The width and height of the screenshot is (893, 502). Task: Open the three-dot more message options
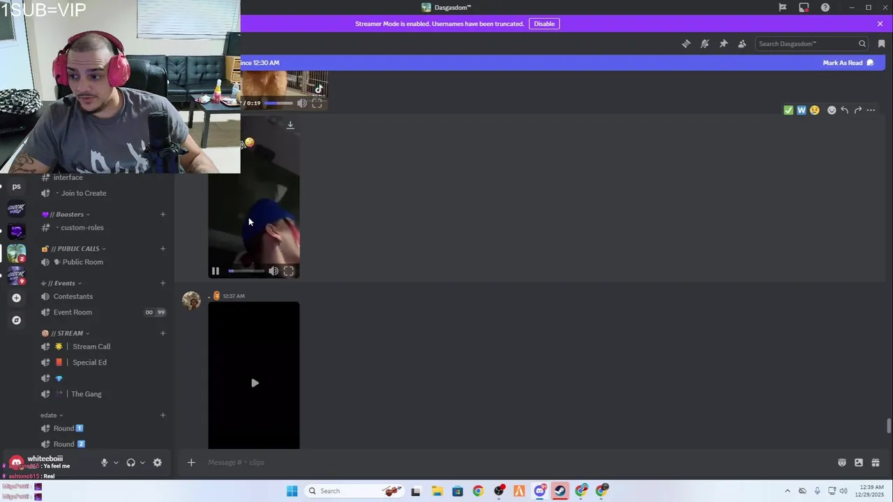point(871,110)
